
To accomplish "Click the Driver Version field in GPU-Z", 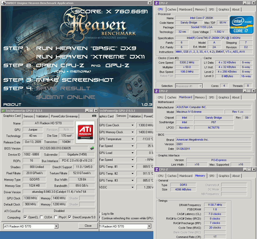I will point(59,192).
